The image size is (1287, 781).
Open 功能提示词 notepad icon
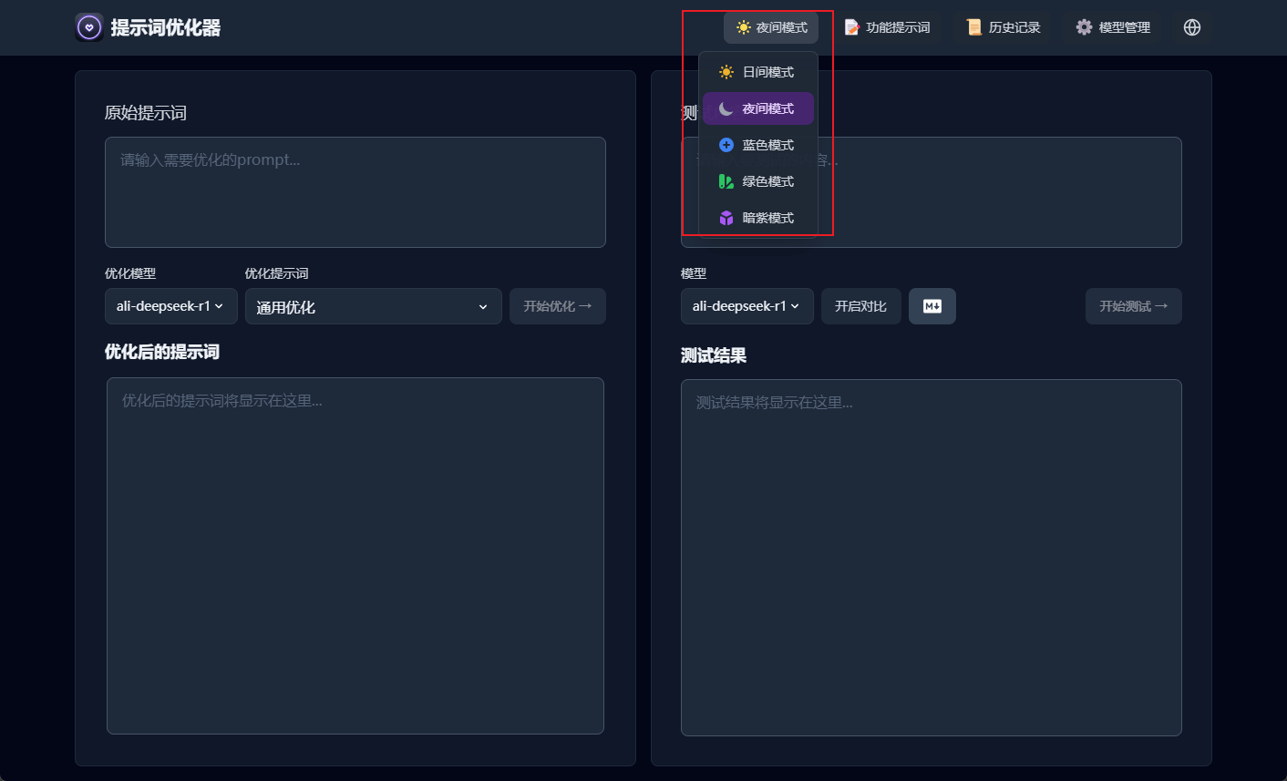851,27
